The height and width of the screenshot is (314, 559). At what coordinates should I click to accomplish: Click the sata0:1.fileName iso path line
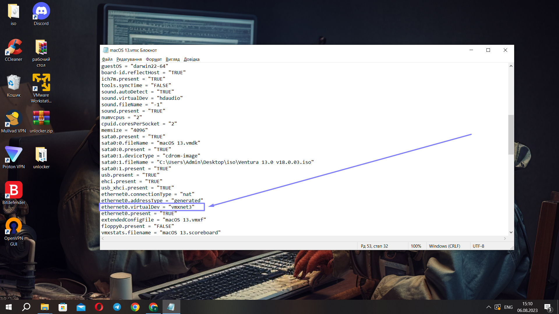(207, 162)
